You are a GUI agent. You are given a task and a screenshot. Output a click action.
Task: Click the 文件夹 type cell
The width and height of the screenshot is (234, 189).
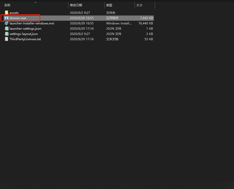click(x=110, y=13)
